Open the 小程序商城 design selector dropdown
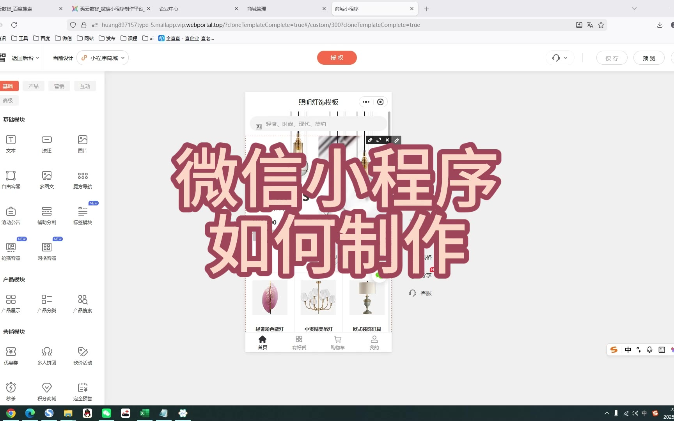This screenshot has width=674, height=421. 103,58
